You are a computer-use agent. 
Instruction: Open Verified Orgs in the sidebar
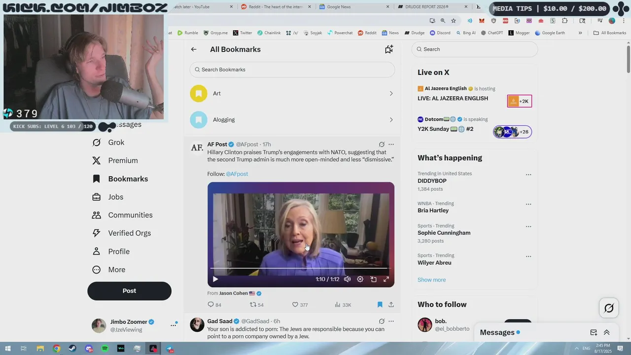coord(121,233)
